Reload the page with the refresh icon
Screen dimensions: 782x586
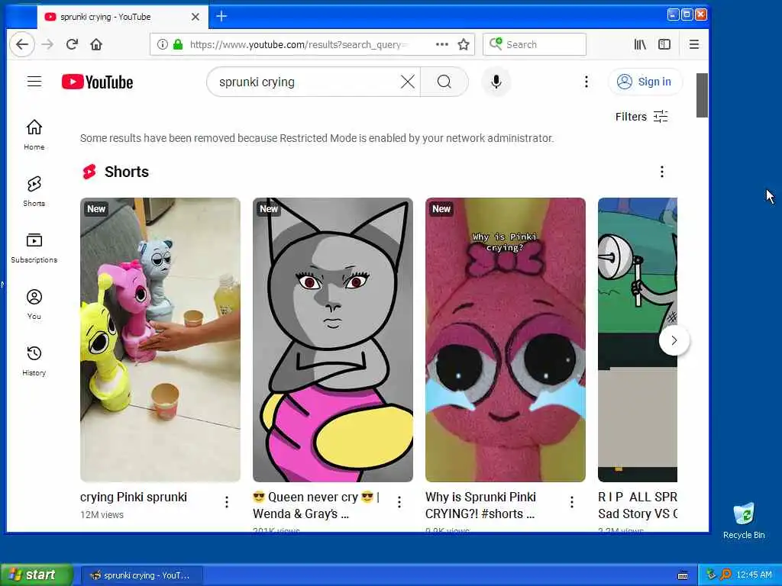click(72, 44)
